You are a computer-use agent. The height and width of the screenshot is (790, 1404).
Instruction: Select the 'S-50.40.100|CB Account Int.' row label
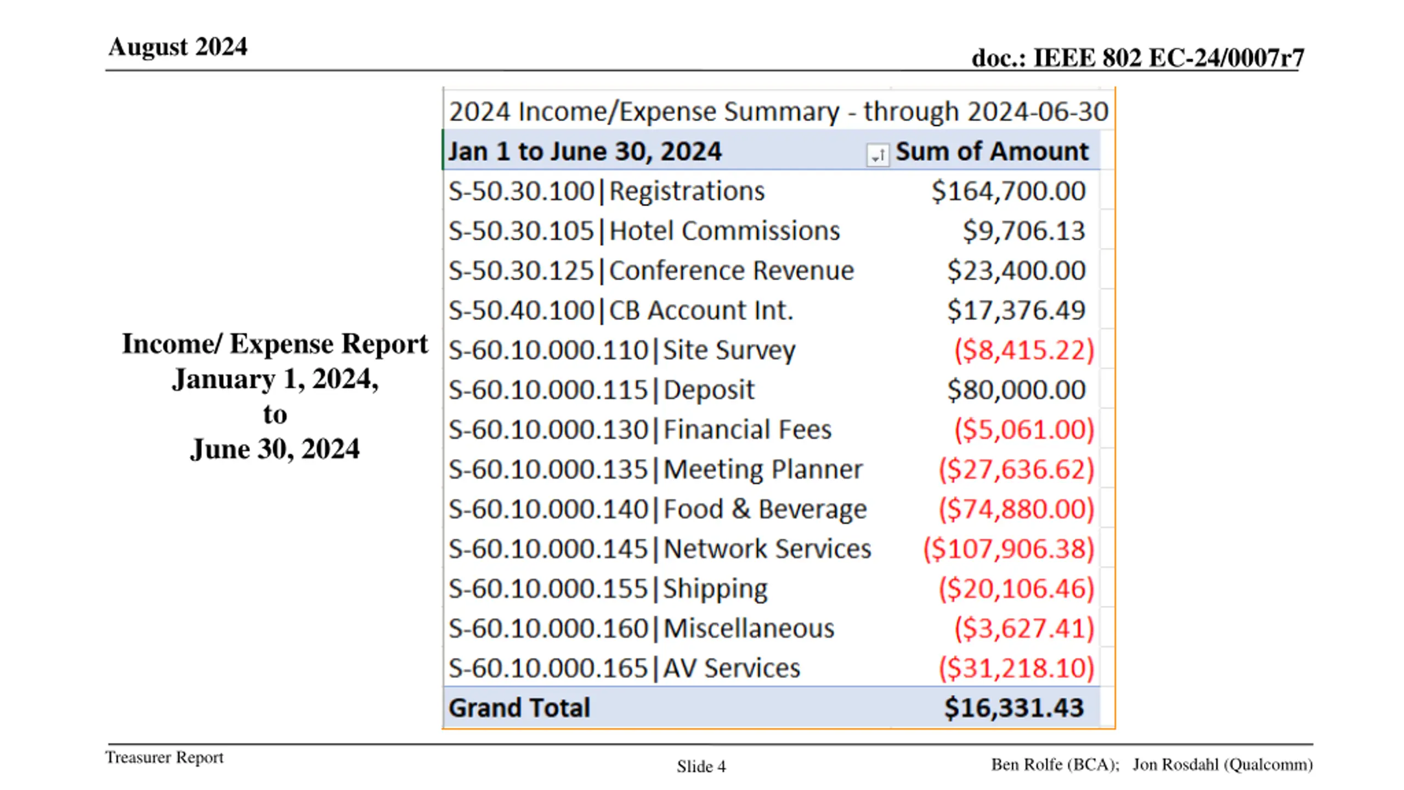pyautogui.click(x=621, y=311)
